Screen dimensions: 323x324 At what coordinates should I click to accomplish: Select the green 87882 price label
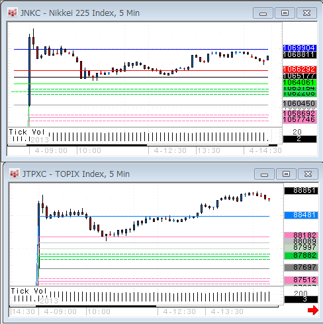[x=301, y=256]
